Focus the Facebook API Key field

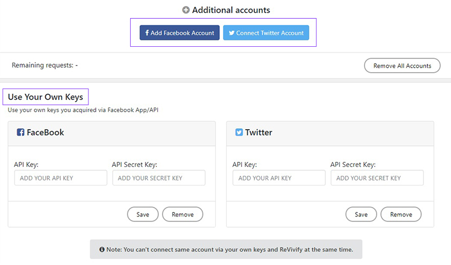pos(61,178)
